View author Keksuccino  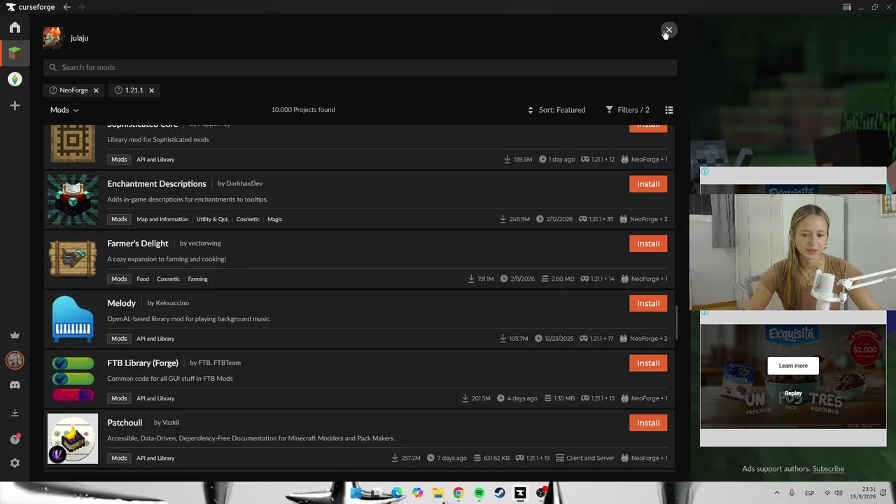click(172, 303)
